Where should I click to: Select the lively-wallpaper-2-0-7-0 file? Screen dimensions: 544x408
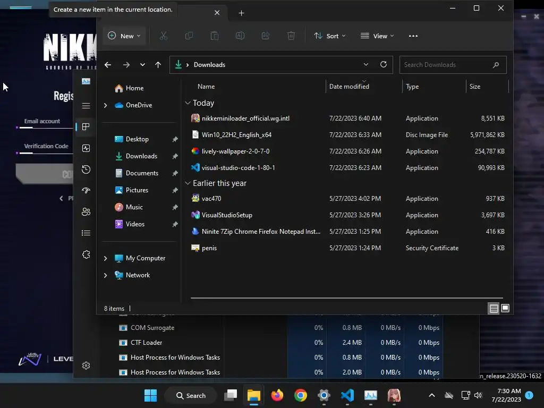347,151
